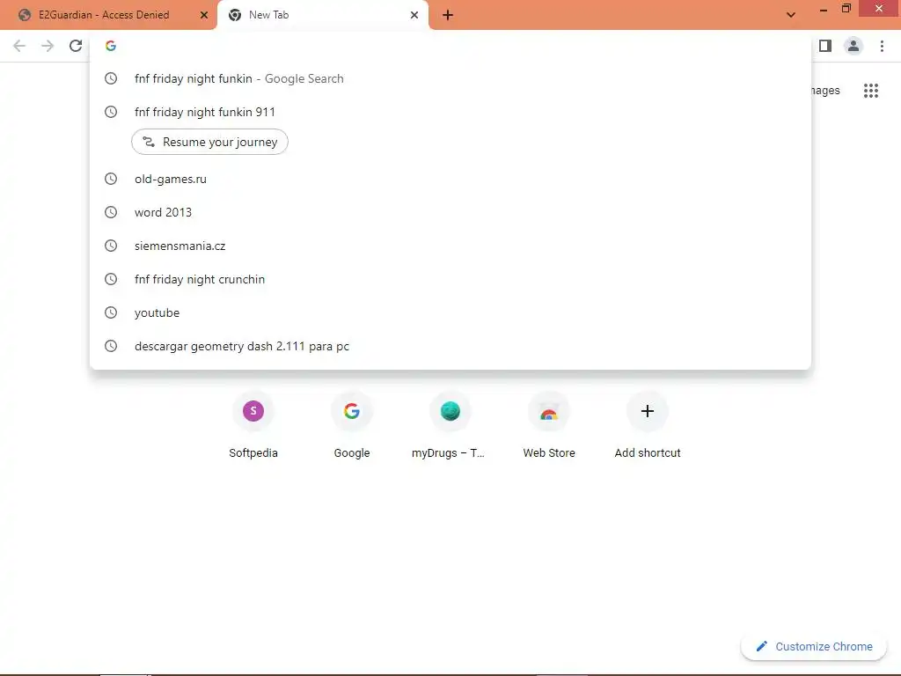The height and width of the screenshot is (676, 901).
Task: Choose suggestion fnf friday night funkin Google Search
Action: tap(450, 78)
